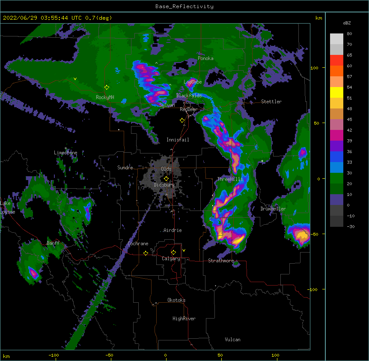Select the Innisfail label
Viewport: 369px width, 361px height.
point(178,140)
